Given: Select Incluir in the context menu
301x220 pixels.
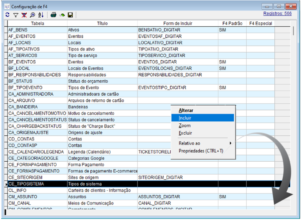Looking at the screenshot, I should [185, 118].
